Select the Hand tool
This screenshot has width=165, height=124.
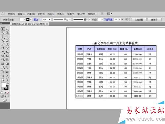tap(3, 80)
